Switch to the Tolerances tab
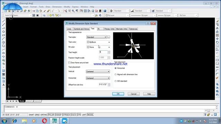The image size is (221, 124). click(x=133, y=29)
